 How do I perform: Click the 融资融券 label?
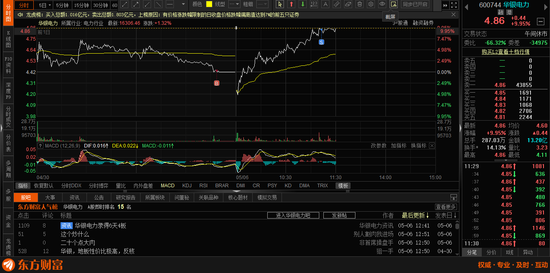[x=423, y=23]
